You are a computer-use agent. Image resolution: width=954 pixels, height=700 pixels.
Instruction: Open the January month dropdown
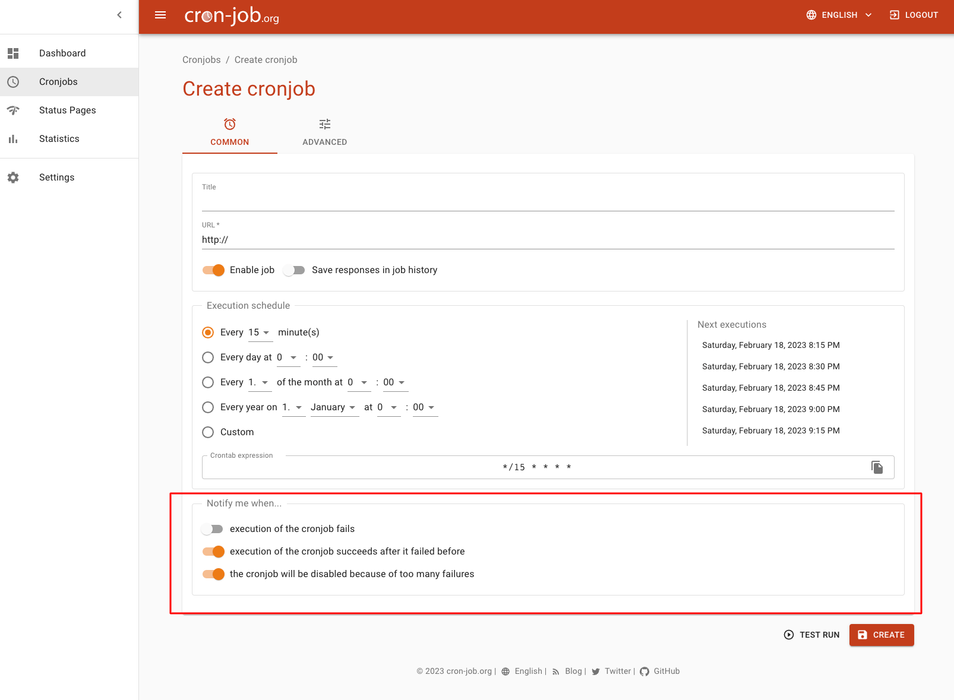[x=334, y=407]
